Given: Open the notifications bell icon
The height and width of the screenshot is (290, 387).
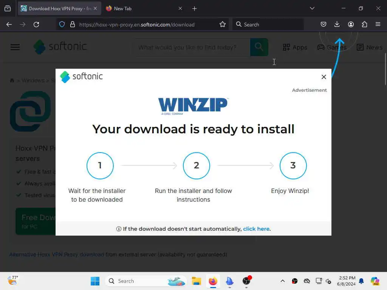Looking at the screenshot, I should [361, 281].
